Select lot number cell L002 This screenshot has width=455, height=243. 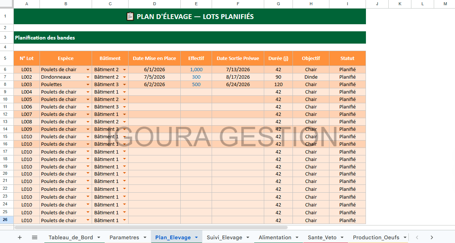click(27, 77)
